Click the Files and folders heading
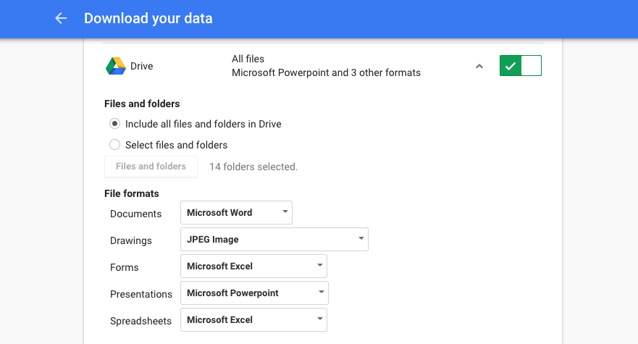Screen dimensions: 638x344 click(x=142, y=104)
